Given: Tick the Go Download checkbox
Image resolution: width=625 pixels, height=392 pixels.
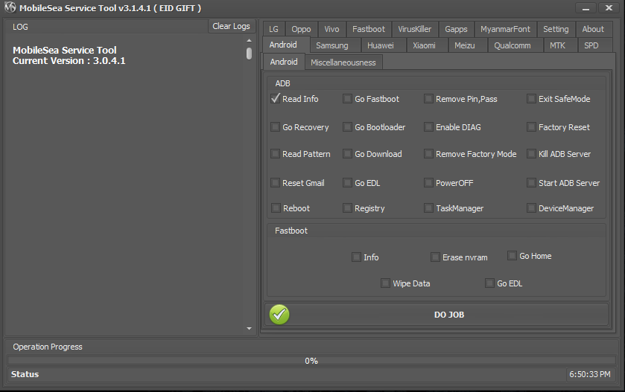Looking at the screenshot, I should (347, 154).
